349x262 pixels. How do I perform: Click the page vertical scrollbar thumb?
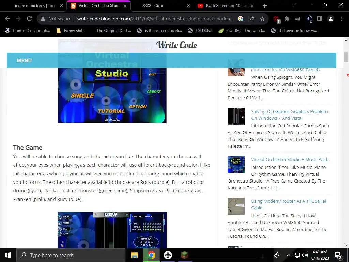coord(346,57)
